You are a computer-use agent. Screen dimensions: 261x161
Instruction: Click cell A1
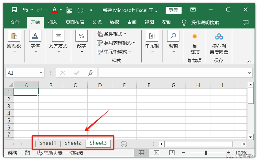pyautogui.click(x=26, y=92)
